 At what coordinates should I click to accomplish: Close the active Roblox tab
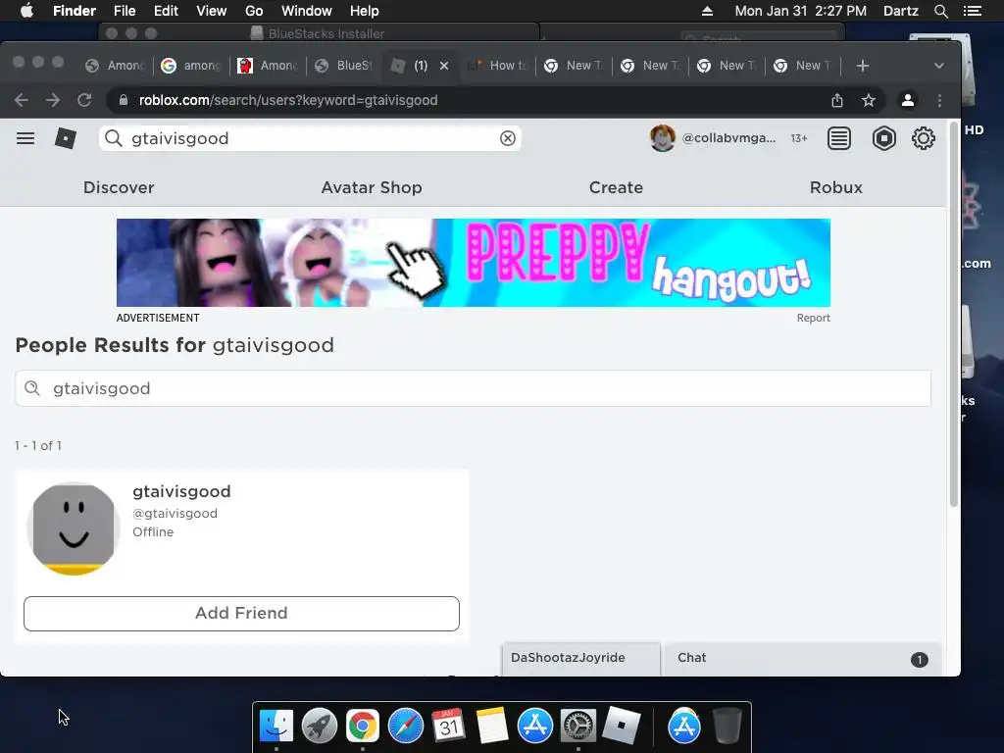pos(444,66)
